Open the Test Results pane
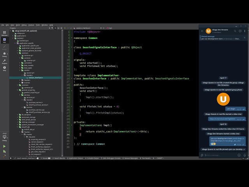 [x=145, y=158]
